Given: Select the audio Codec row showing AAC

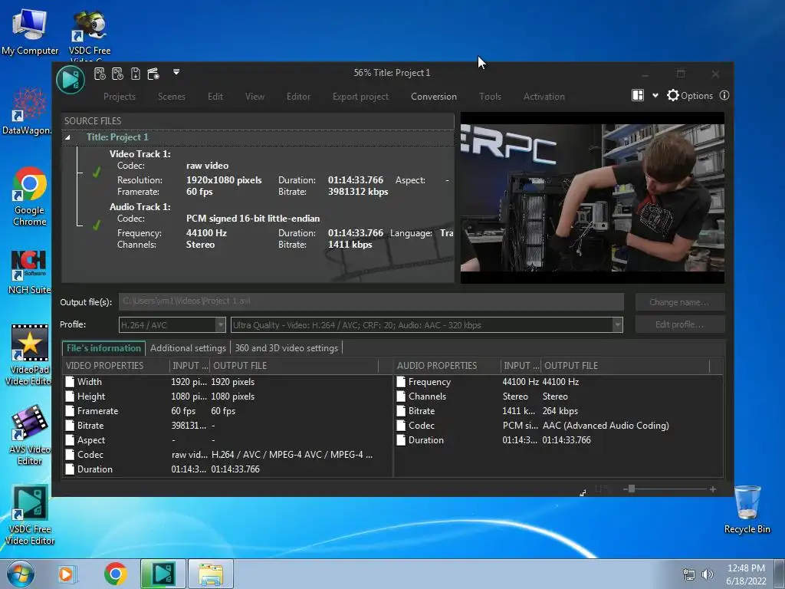Looking at the screenshot, I should tap(559, 425).
